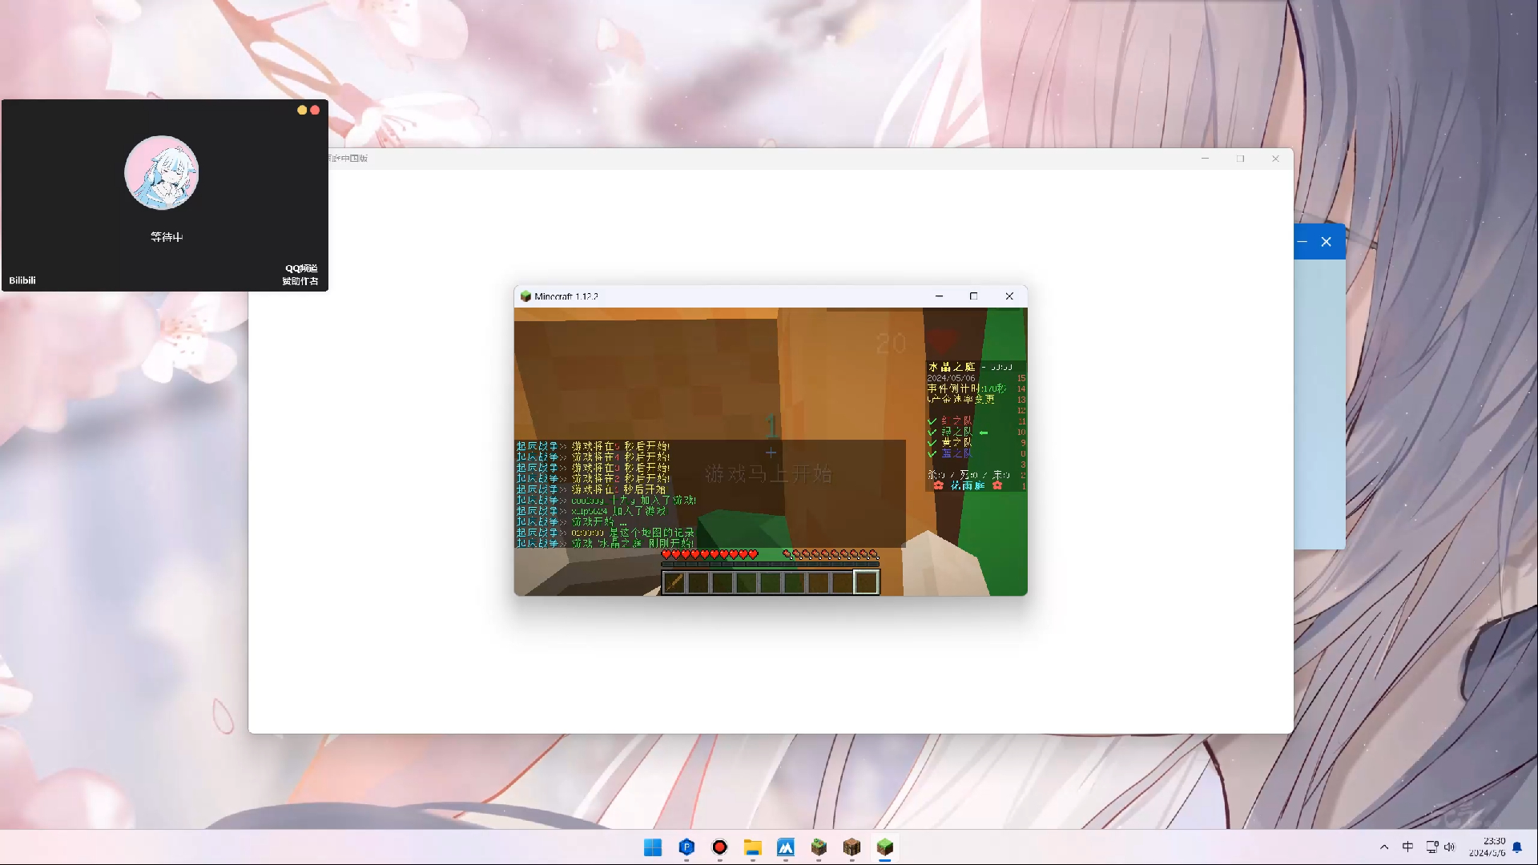Open the Bilibili link in the dark widget
Viewport: 1538px width, 865px height.
[22, 280]
